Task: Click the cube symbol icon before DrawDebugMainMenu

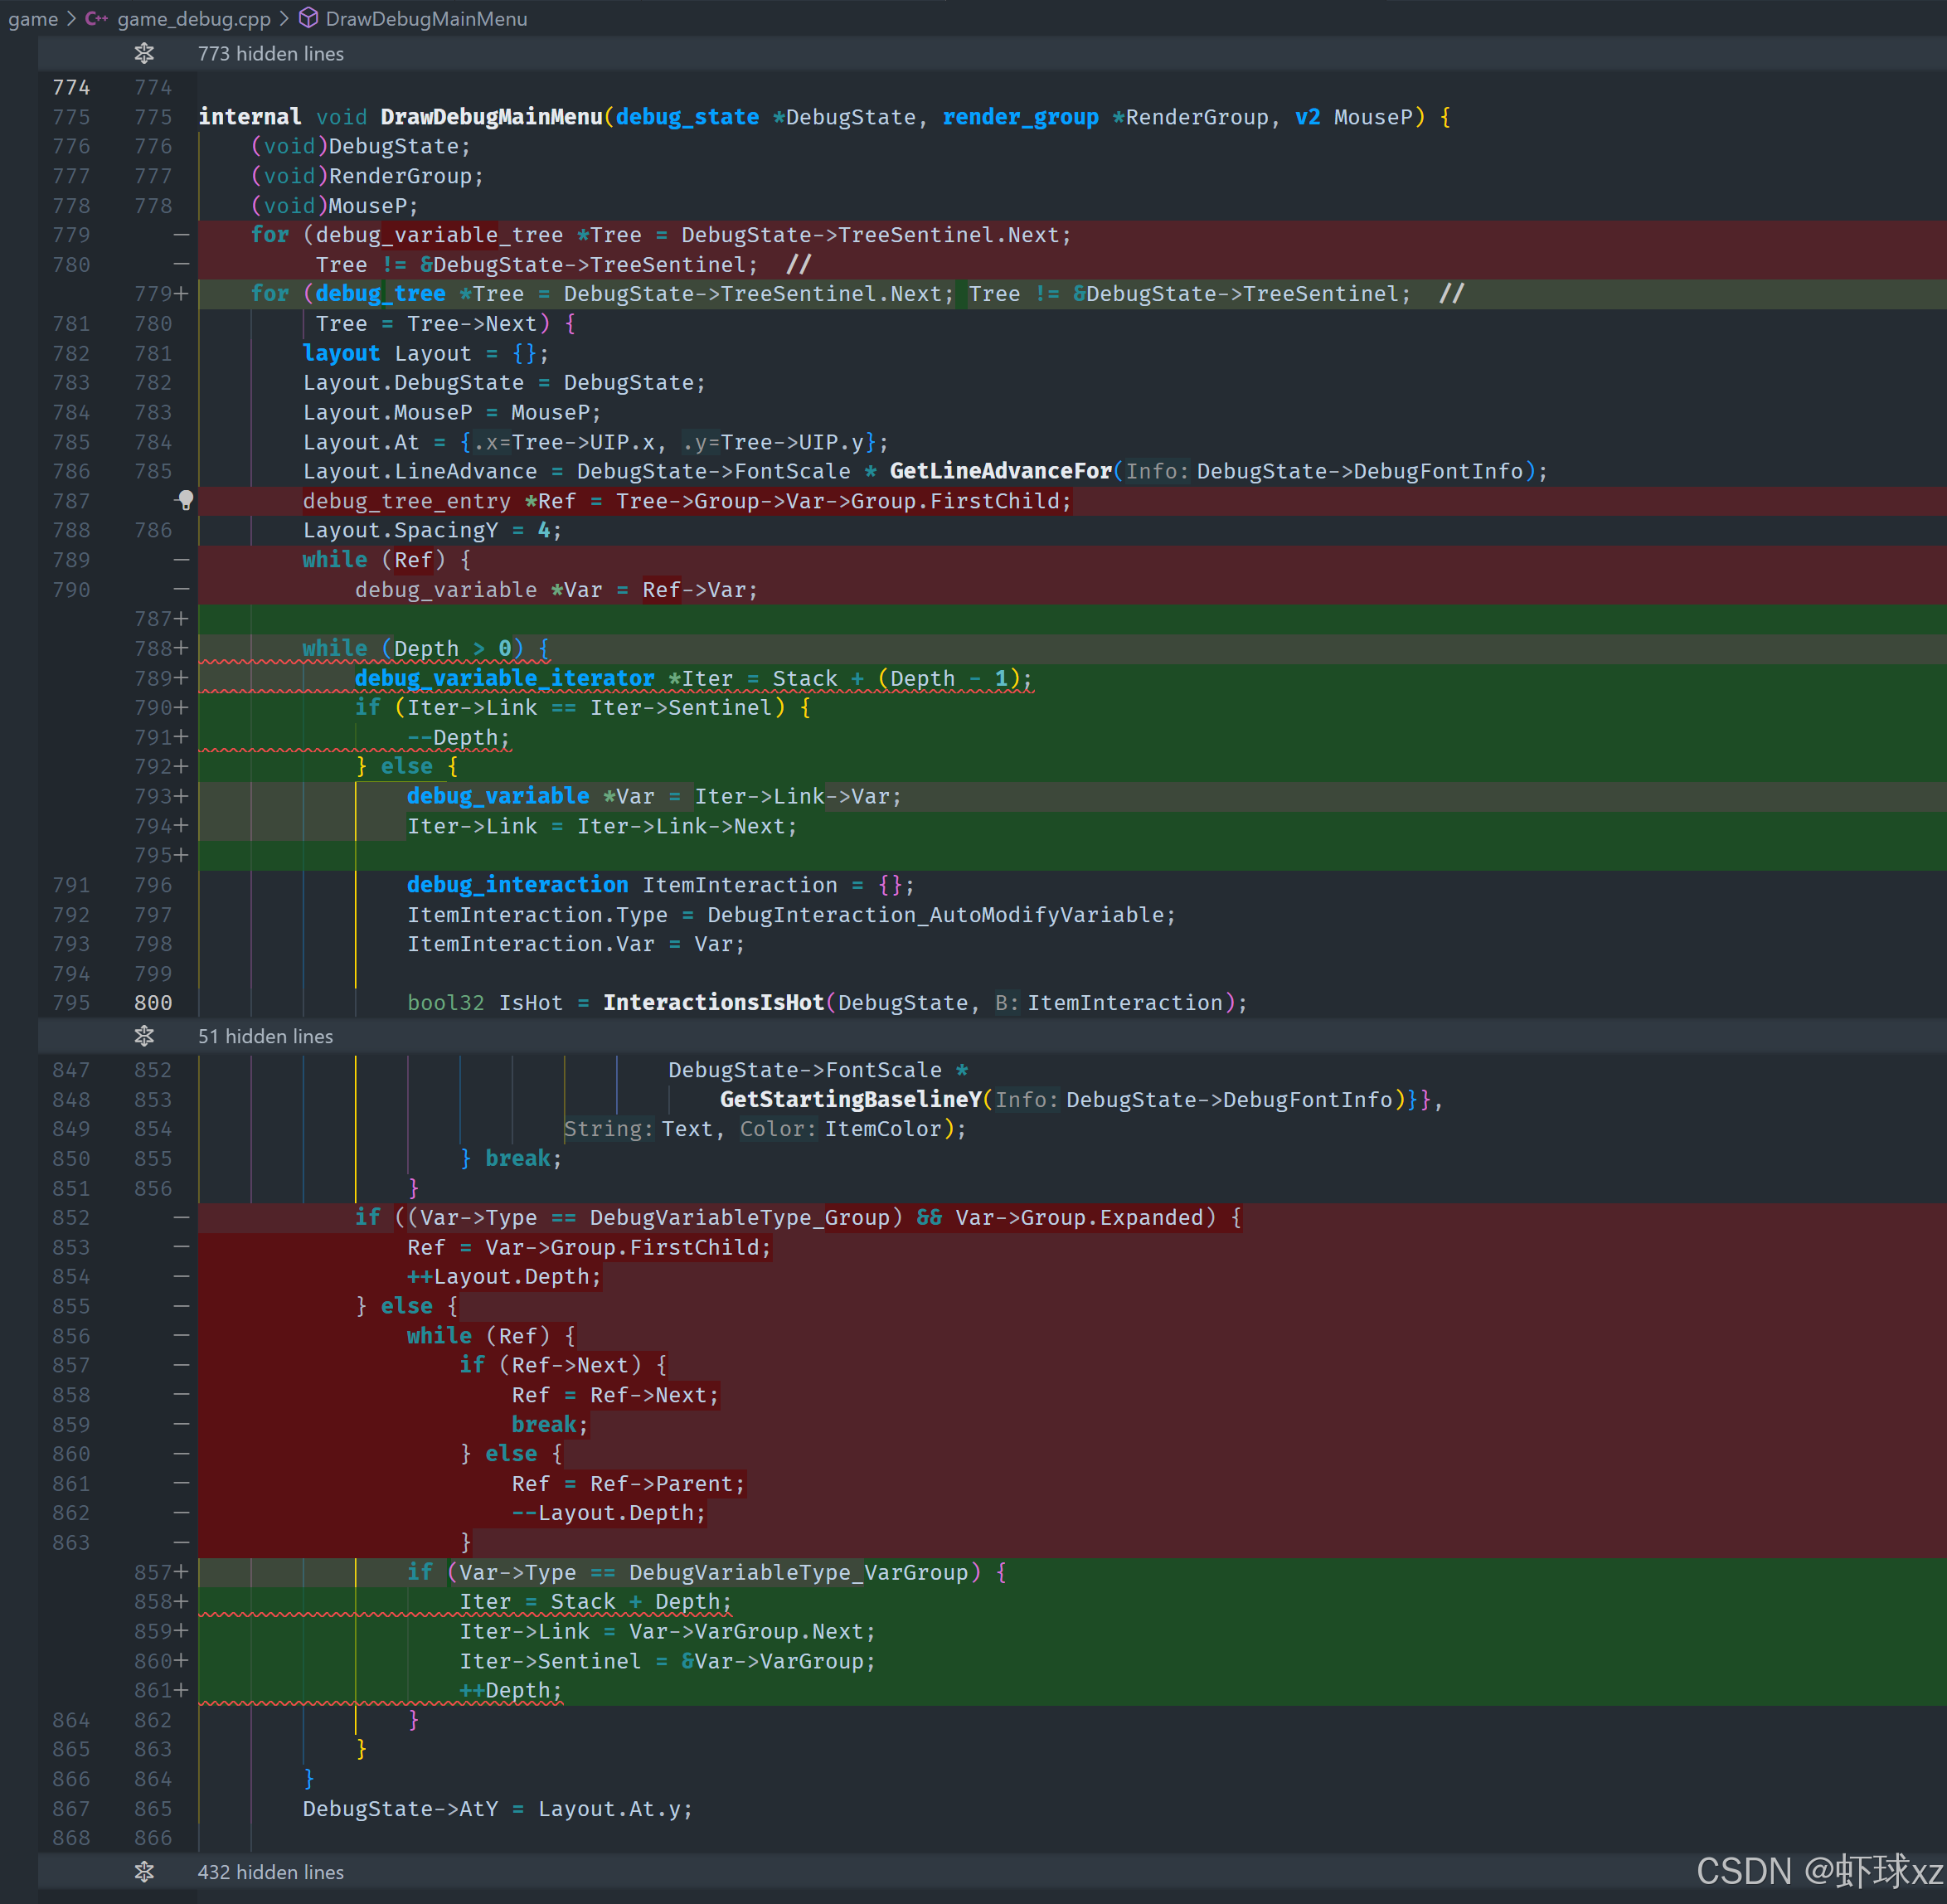Action: coord(309,19)
